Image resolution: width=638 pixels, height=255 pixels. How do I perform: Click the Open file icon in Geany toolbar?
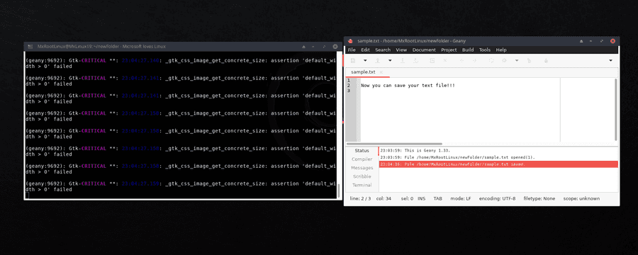point(378,60)
